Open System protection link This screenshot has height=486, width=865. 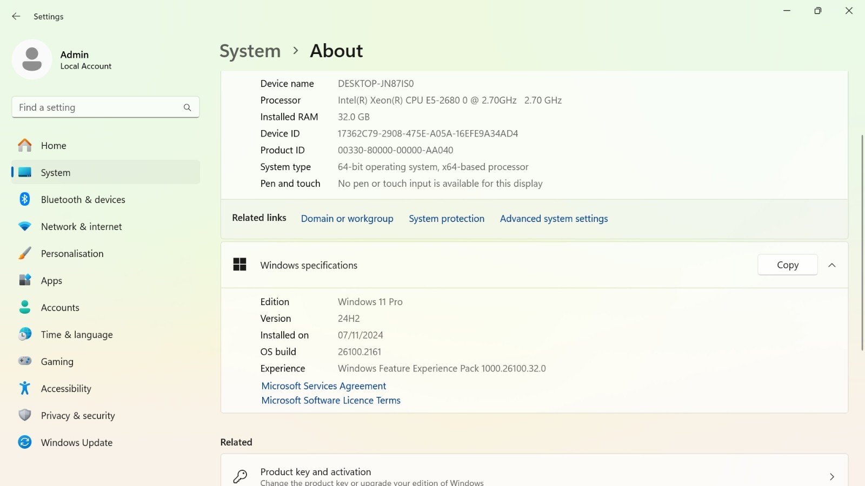click(x=447, y=219)
